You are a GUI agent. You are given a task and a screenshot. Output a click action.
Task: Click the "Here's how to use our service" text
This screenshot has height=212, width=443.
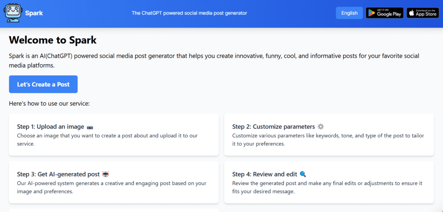pos(49,103)
